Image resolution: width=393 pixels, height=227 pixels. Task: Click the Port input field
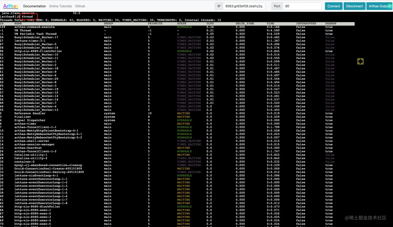(302, 6)
